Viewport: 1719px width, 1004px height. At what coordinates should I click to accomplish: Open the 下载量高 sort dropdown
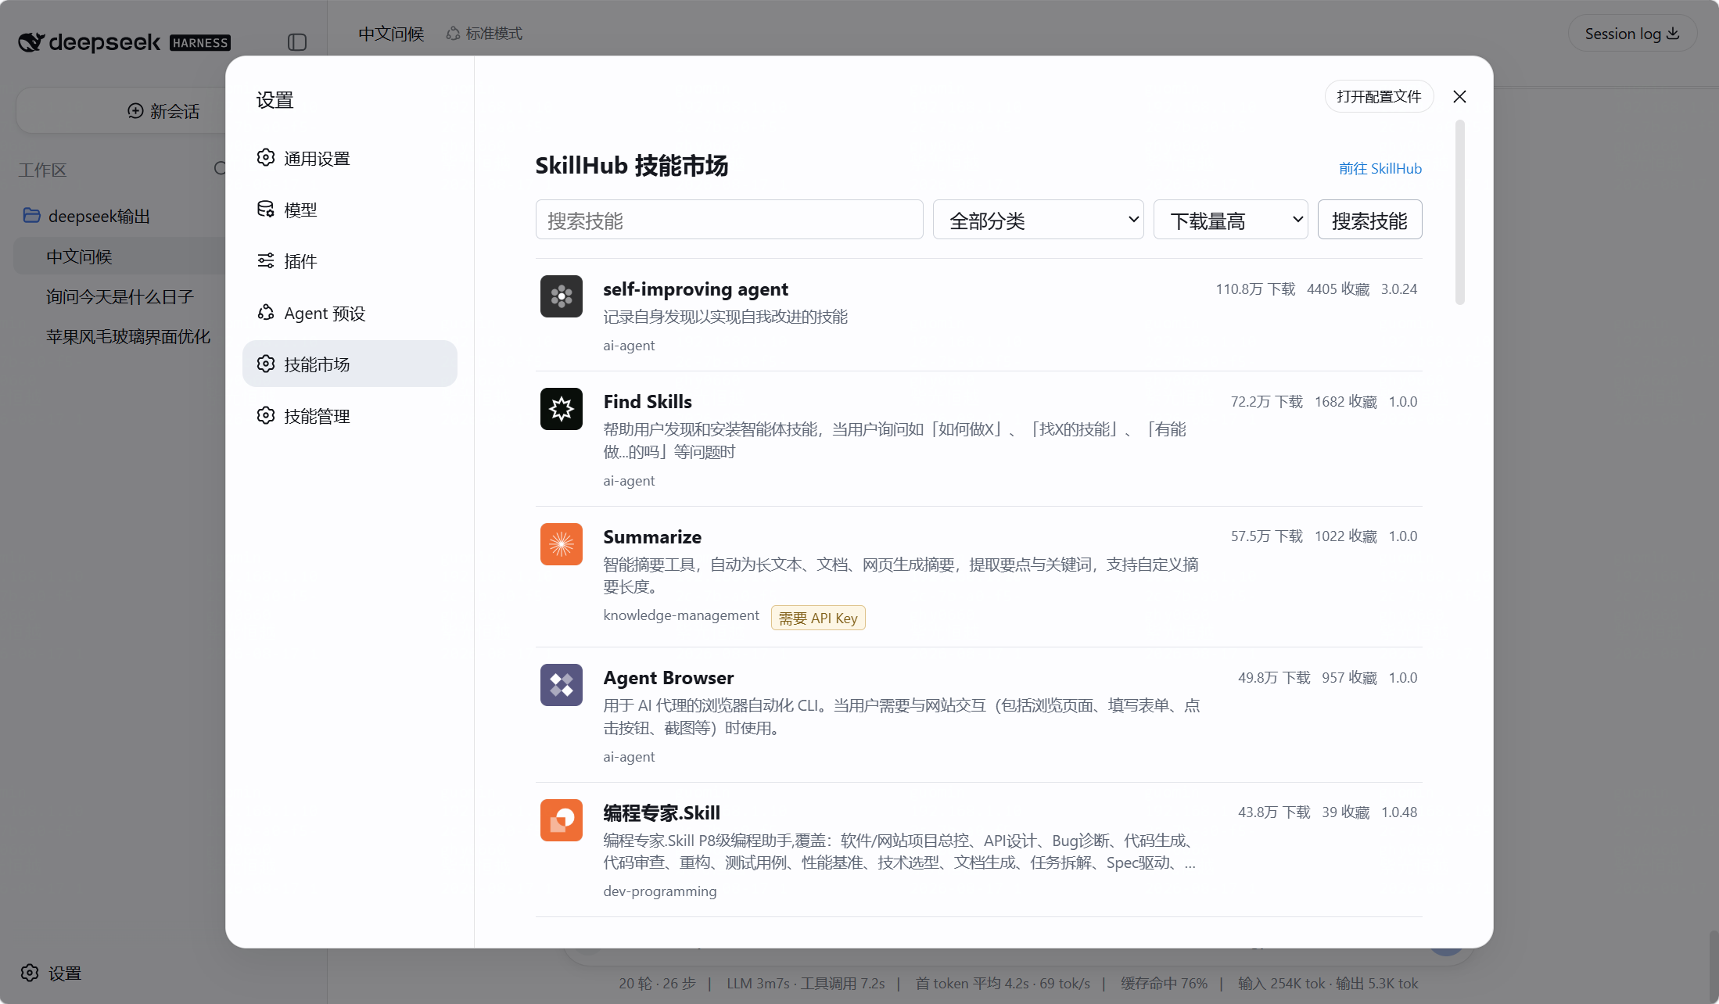(1230, 220)
